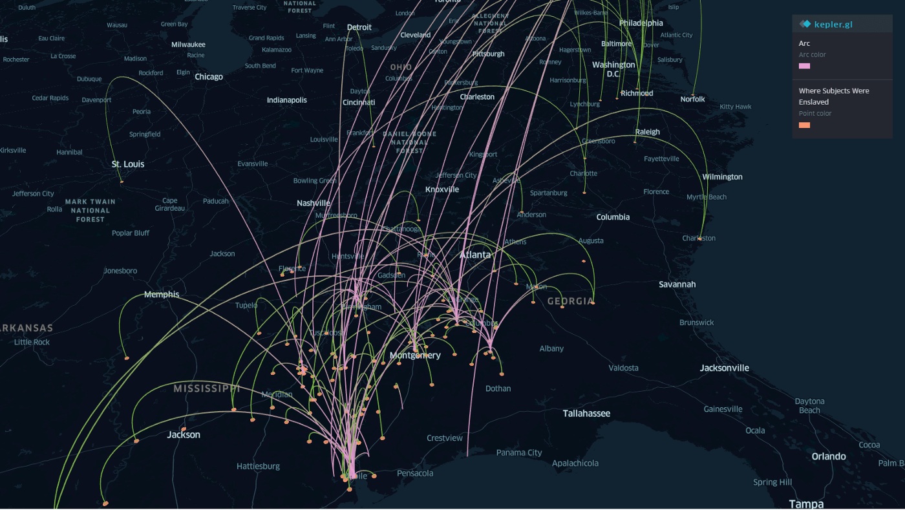
Task: Click the Fort Wayne city label
Action: pyautogui.click(x=307, y=70)
